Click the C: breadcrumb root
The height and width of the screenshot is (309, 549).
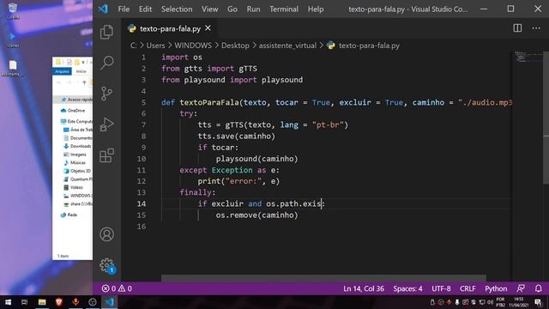coord(134,45)
